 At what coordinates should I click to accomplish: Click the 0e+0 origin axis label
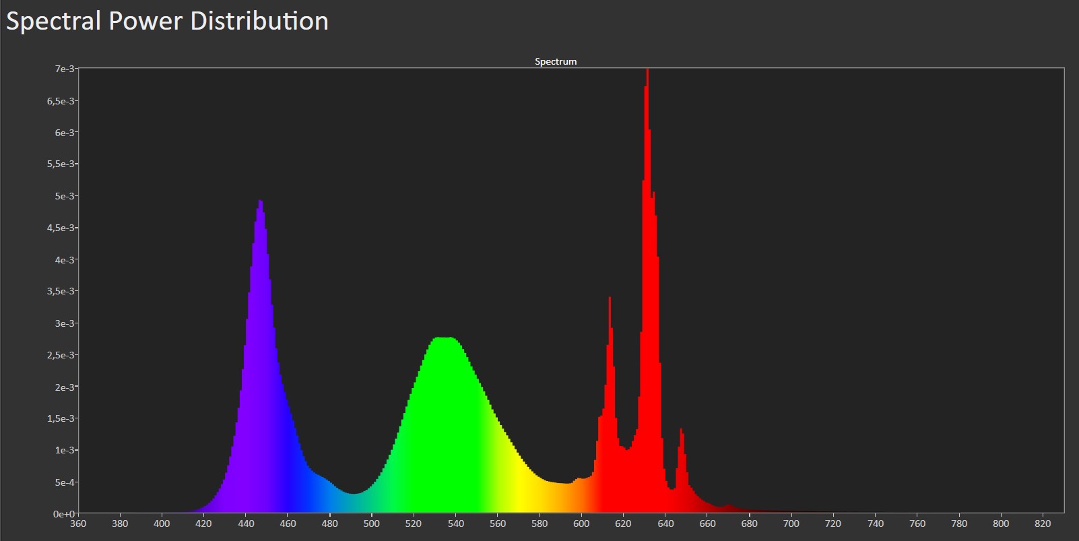click(x=65, y=514)
